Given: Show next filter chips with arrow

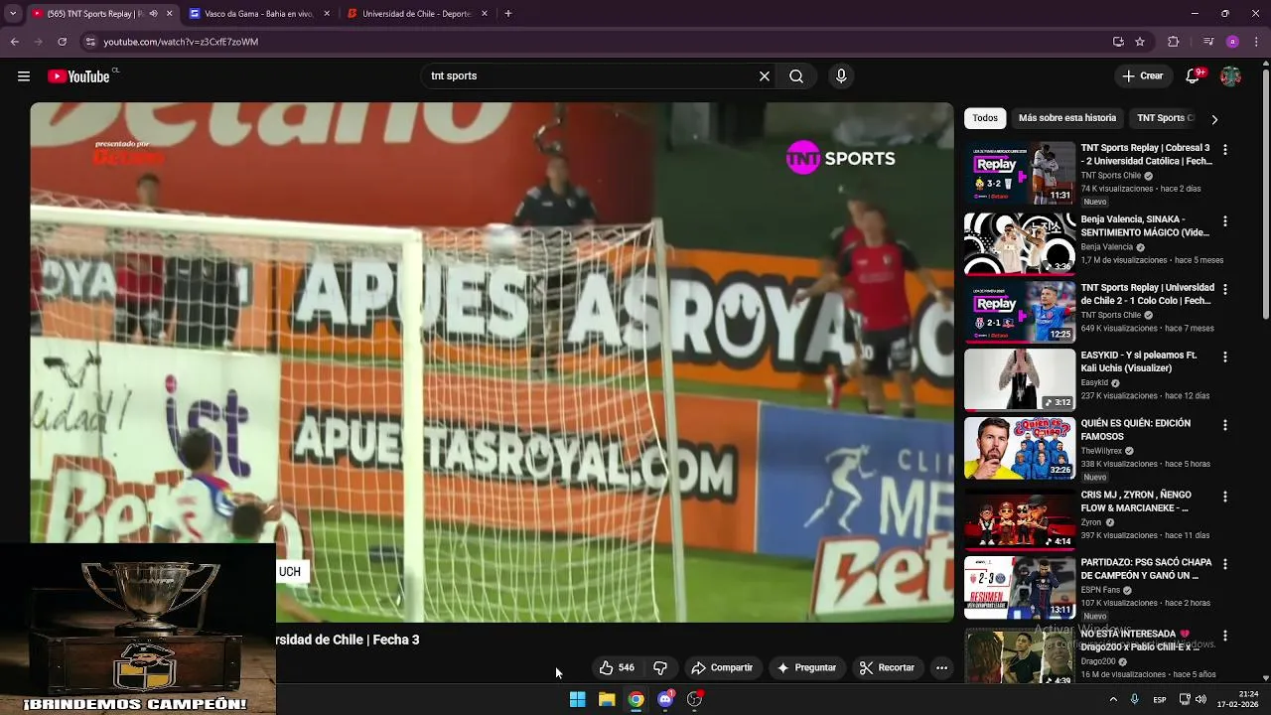Looking at the screenshot, I should [1213, 119].
